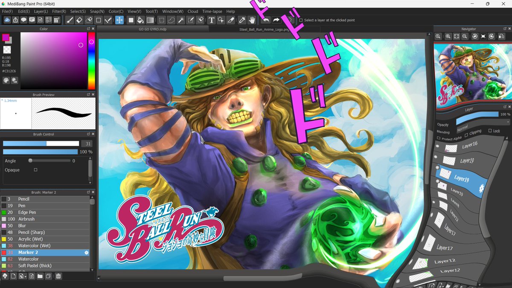Select the Move tool in toolbar

[119, 20]
